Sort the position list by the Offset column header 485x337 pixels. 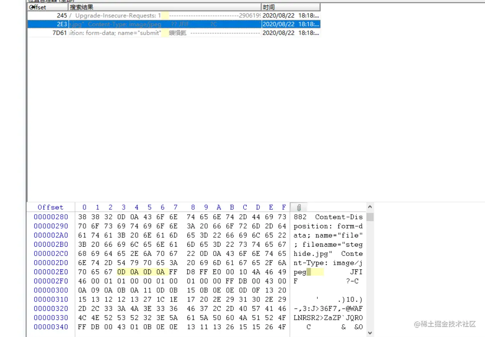[48, 7]
